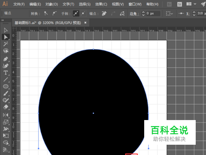Select the right anchor point of the ellipse

pyautogui.click(x=148, y=113)
